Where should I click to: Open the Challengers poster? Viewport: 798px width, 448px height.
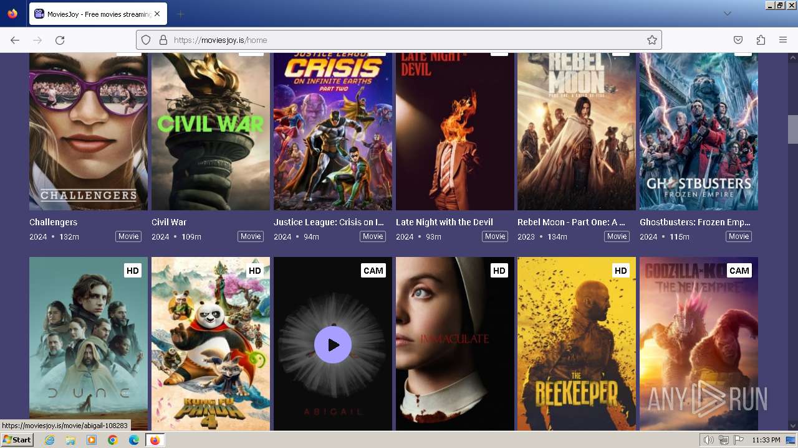click(x=89, y=131)
